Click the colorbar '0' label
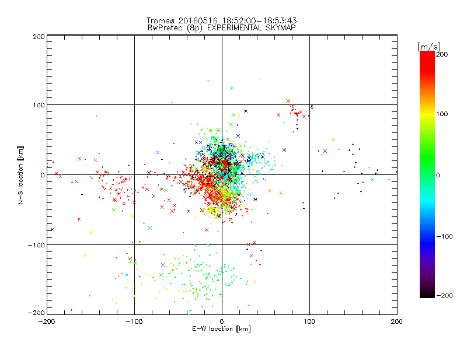Viewport: 467px width, 350px height. click(438, 175)
